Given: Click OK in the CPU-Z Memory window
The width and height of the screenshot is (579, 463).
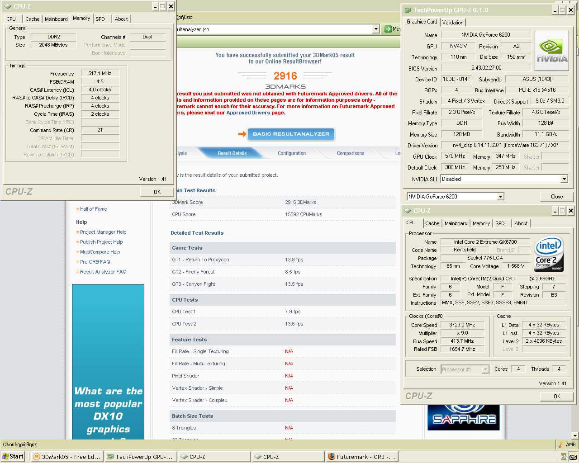Looking at the screenshot, I should click(157, 192).
